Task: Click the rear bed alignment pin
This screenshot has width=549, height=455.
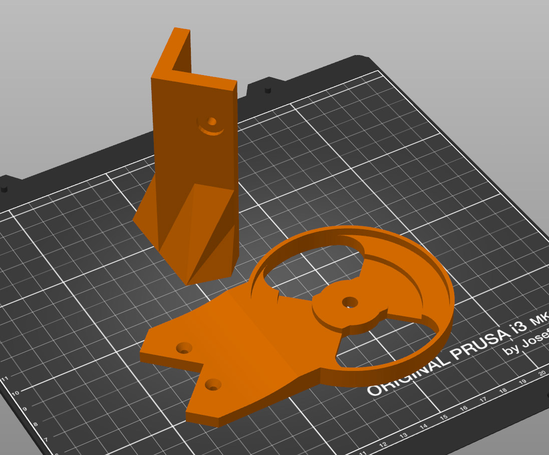Action: point(268,90)
